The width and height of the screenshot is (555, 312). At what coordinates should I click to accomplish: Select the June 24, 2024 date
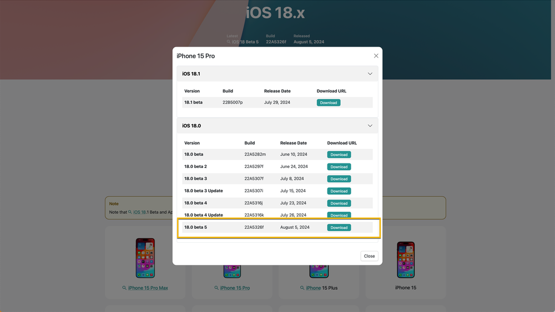tap(294, 166)
